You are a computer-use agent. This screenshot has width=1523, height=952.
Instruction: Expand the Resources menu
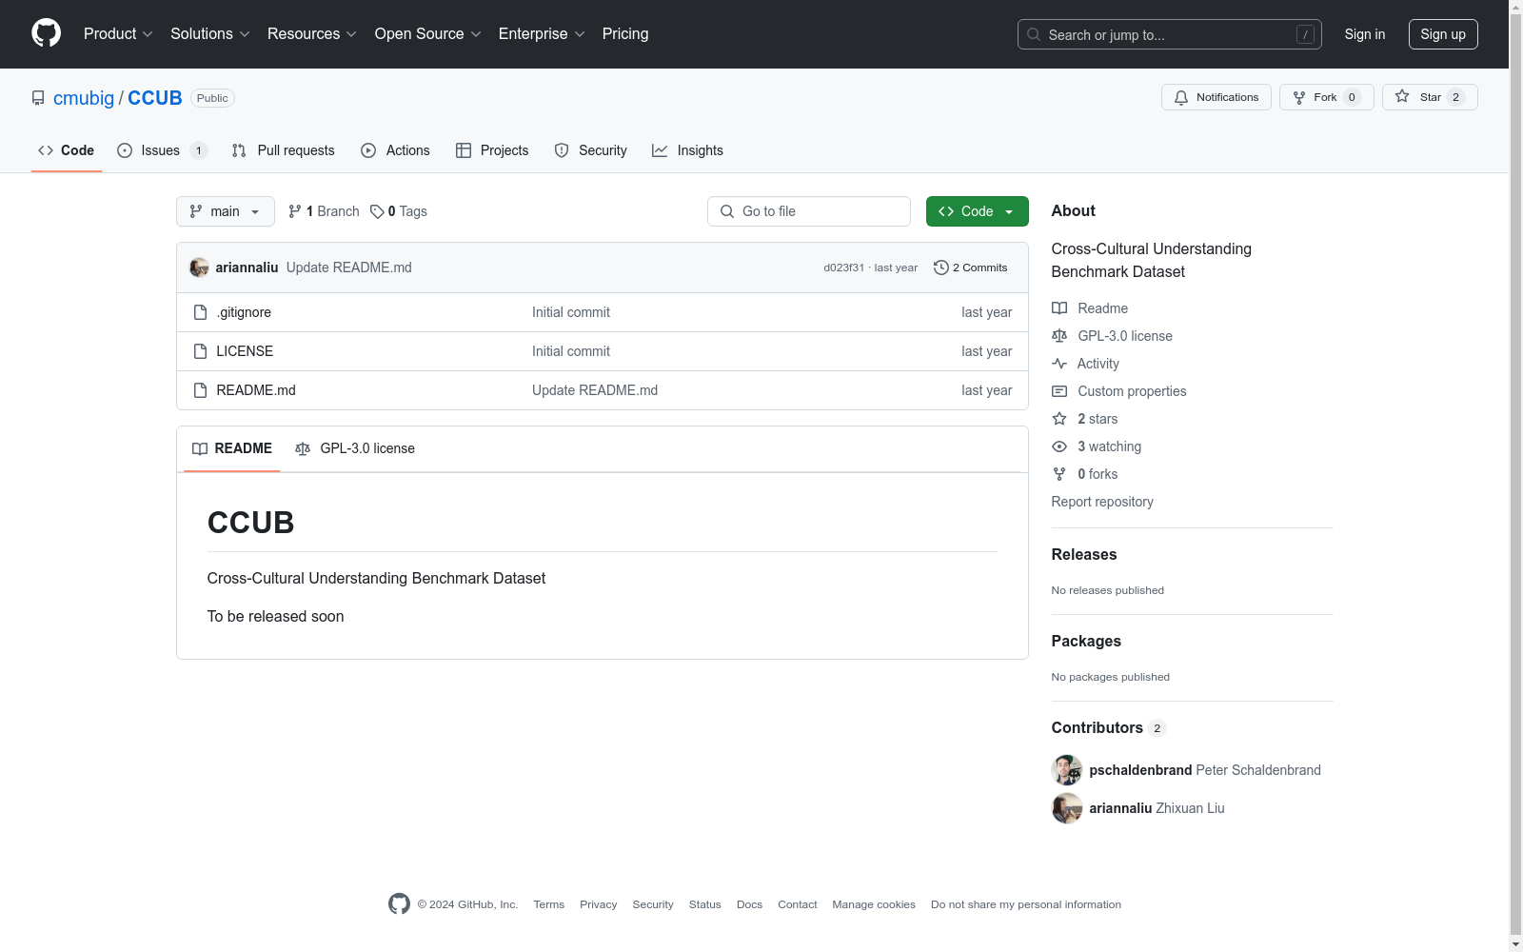tap(312, 33)
